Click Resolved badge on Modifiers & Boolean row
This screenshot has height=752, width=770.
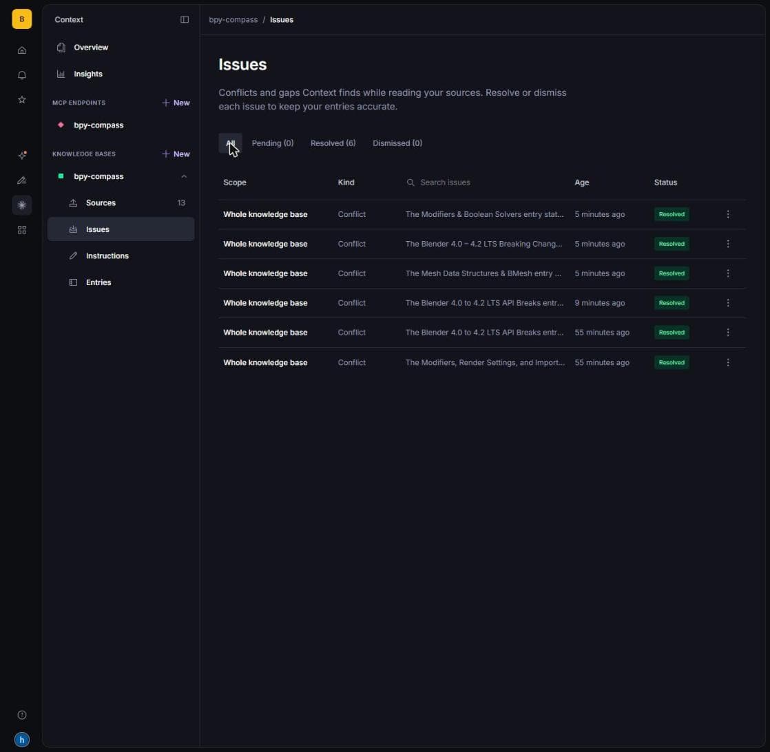click(672, 214)
